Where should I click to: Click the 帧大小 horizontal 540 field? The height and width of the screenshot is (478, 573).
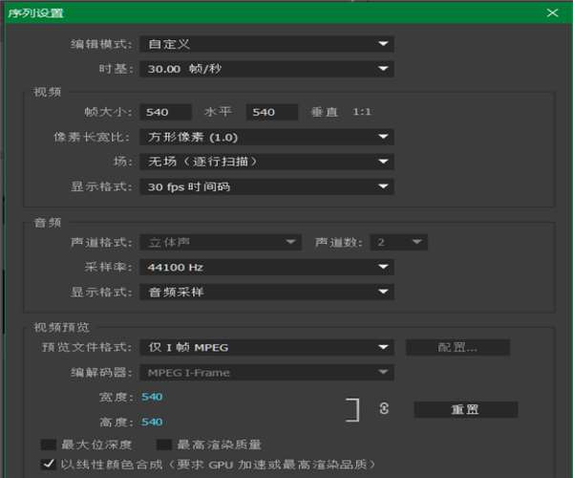point(165,112)
